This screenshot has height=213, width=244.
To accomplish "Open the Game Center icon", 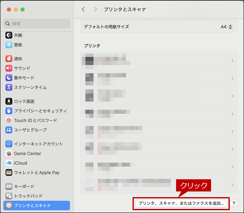I will point(9,154).
